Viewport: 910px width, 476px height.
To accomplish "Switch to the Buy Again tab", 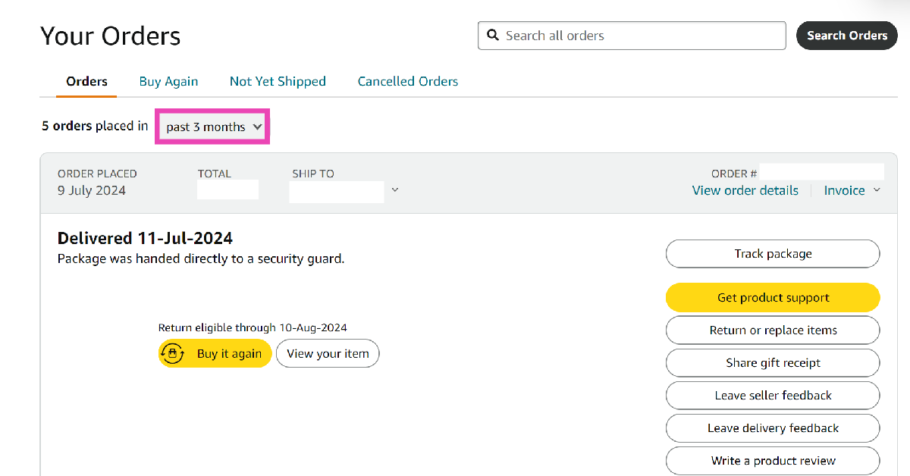I will [x=168, y=81].
